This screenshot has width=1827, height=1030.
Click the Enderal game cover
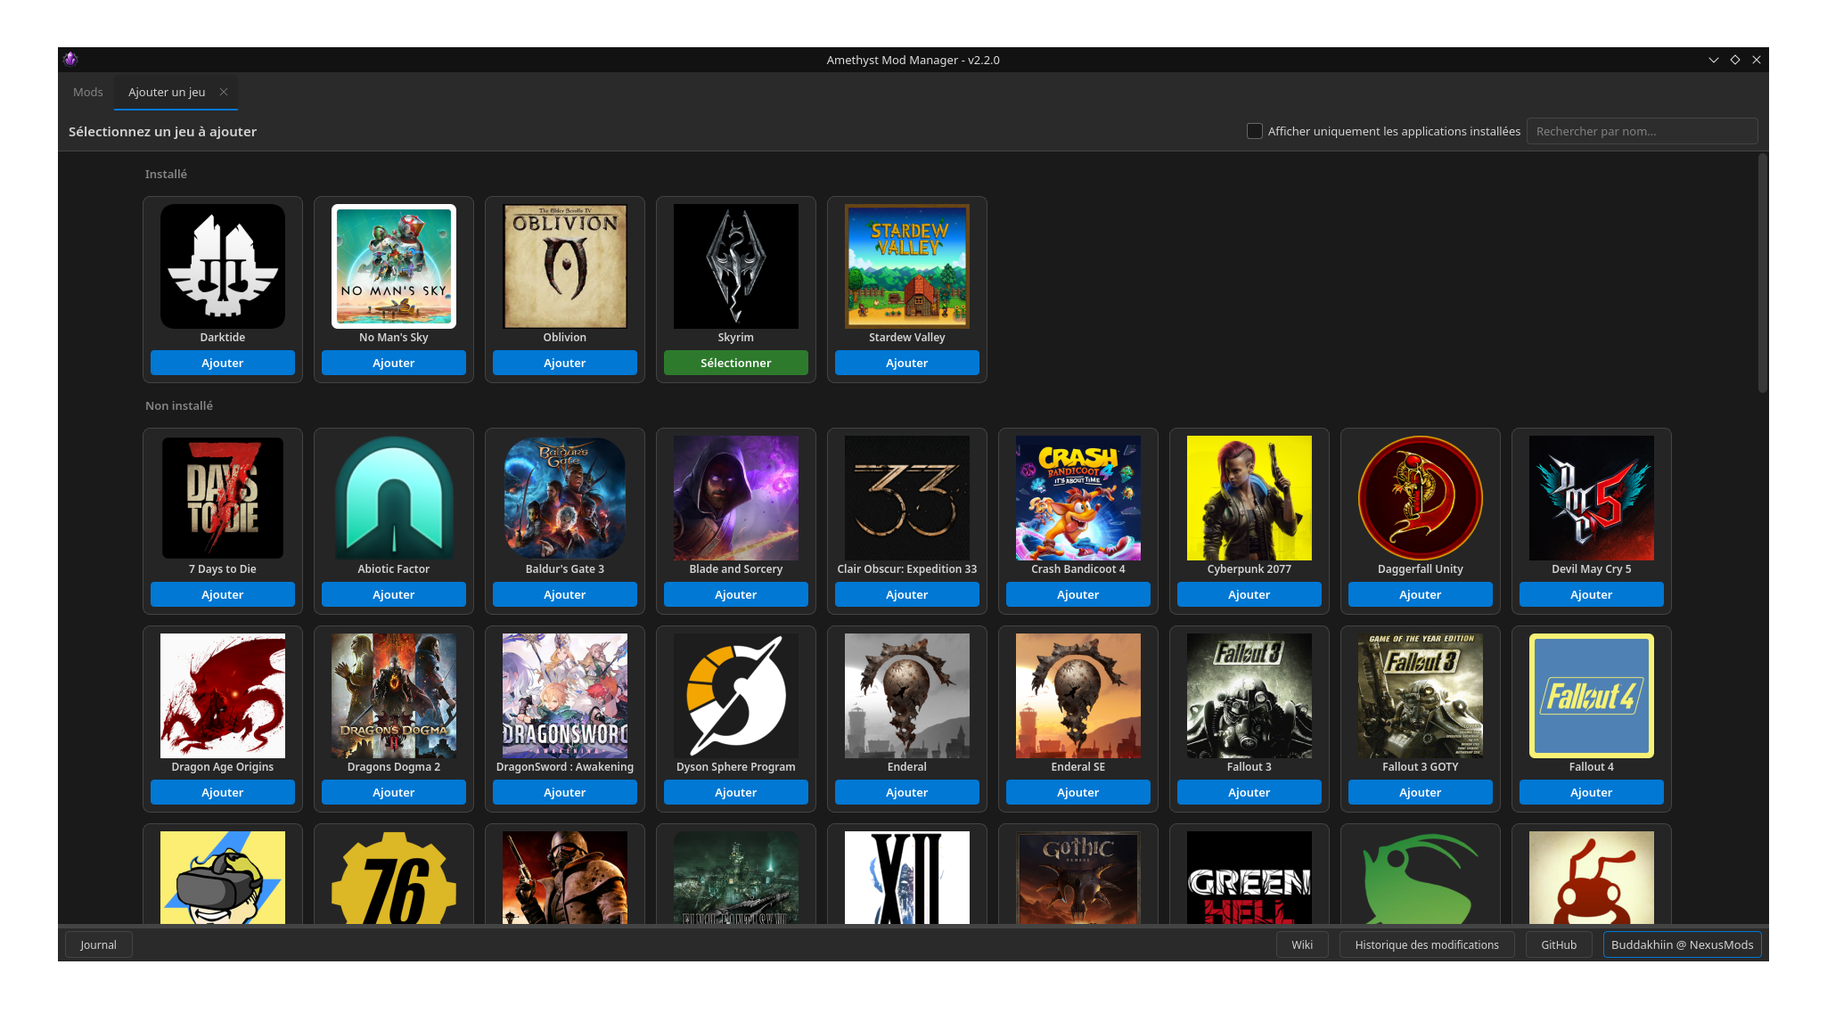(907, 696)
